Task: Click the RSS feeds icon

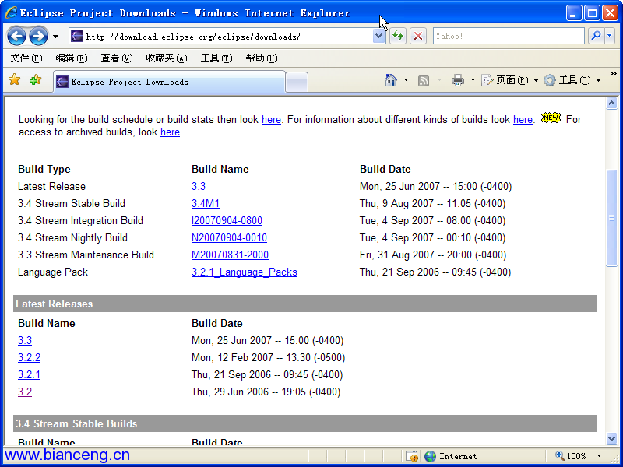Action: [x=424, y=81]
